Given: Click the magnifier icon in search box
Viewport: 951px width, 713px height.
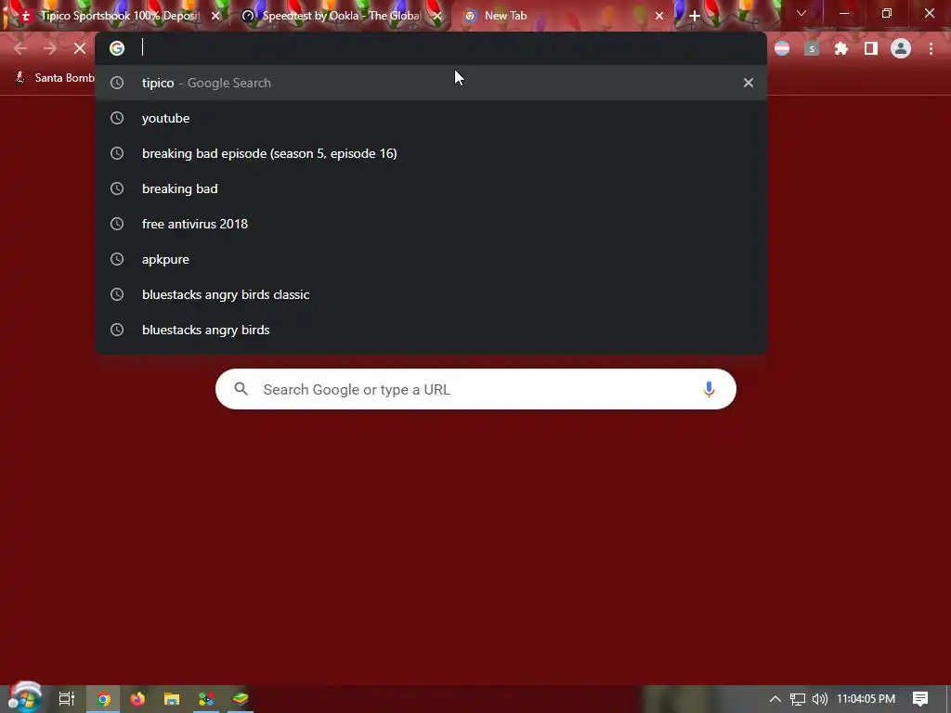Looking at the screenshot, I should [241, 389].
